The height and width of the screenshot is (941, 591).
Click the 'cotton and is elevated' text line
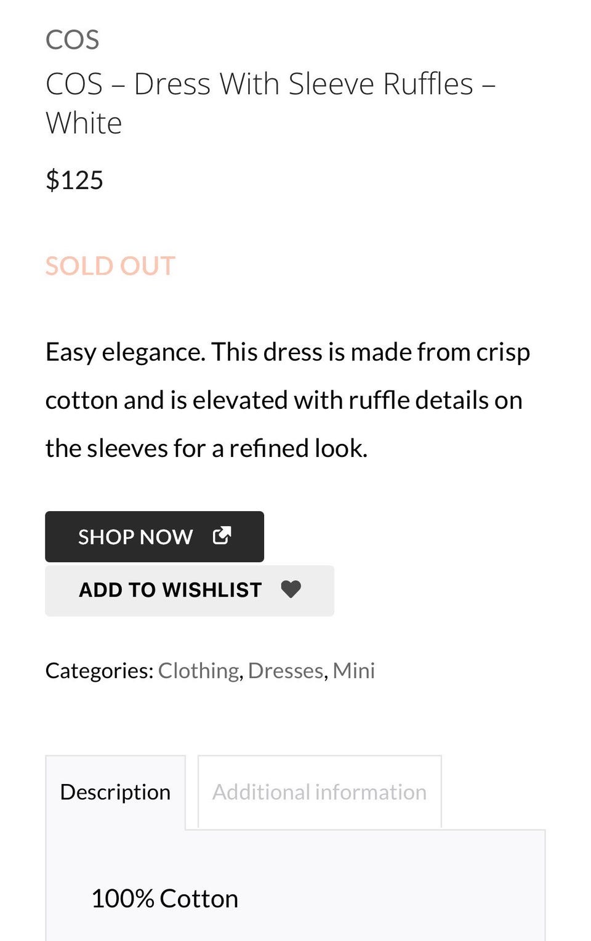(x=284, y=400)
